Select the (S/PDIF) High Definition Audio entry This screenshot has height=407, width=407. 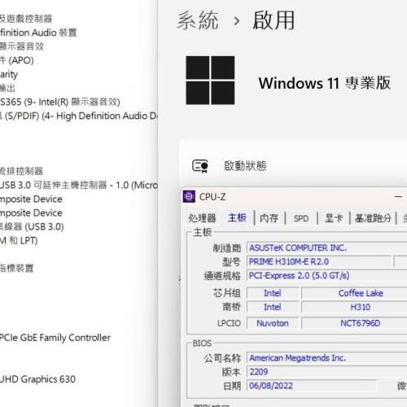tap(79, 116)
